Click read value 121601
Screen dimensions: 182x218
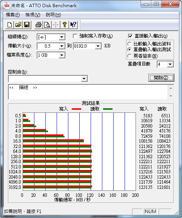coord(164,187)
